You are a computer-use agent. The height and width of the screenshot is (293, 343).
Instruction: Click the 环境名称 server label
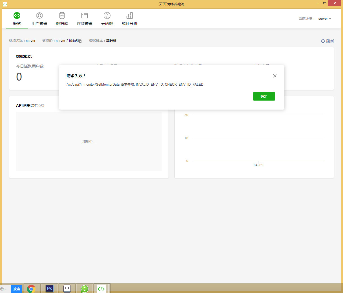pos(22,41)
